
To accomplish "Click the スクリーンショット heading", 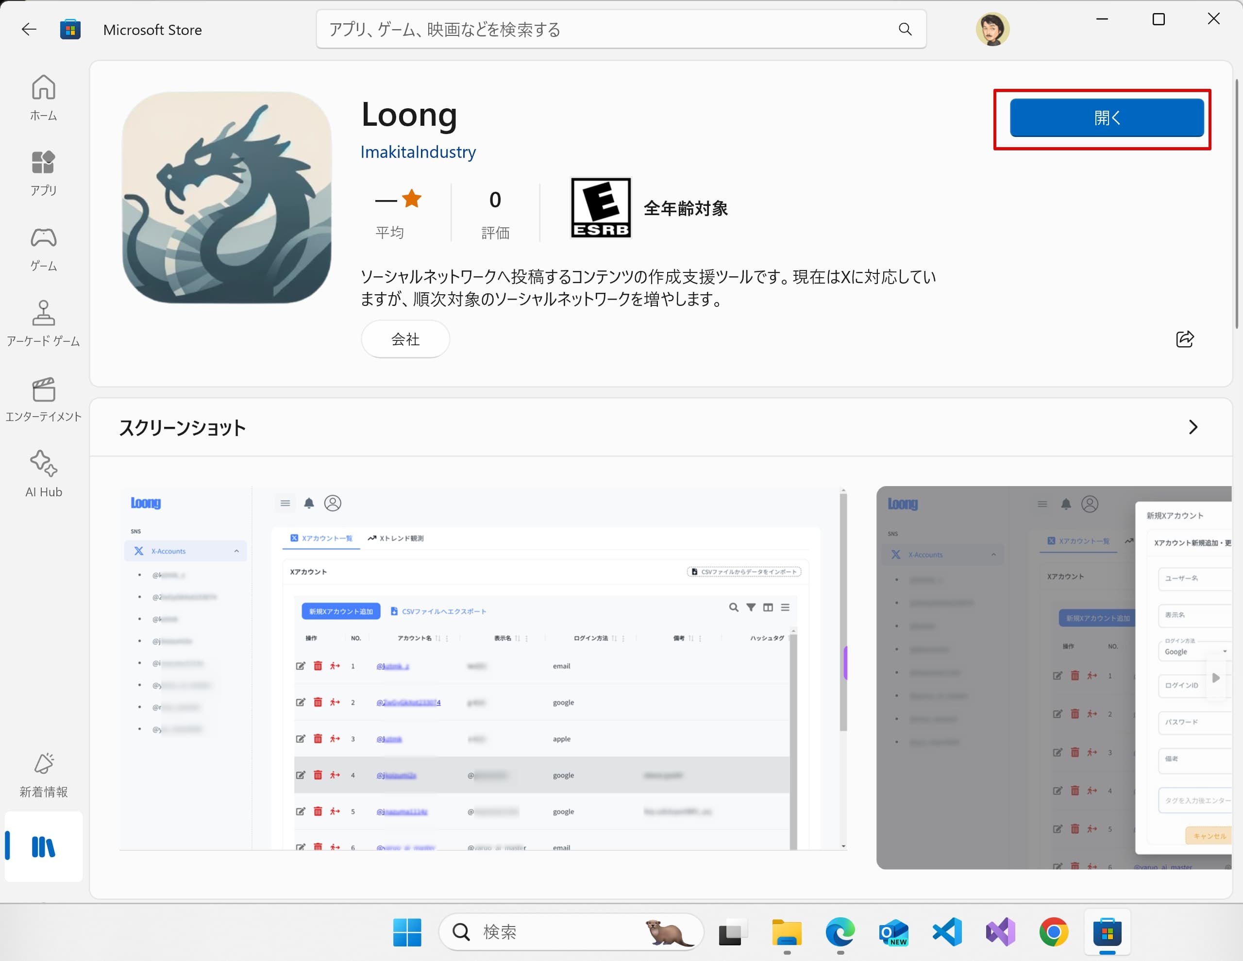I will [x=182, y=427].
